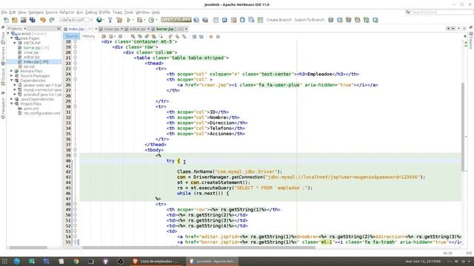
Task: Click the minimize Projects panel icon
Action: 59,28
